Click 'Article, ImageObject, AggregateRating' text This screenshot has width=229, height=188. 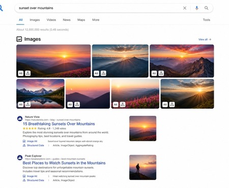73,145
